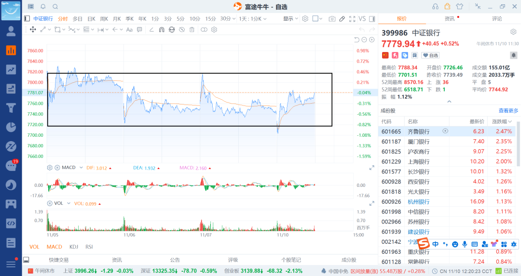Select the move crosshair drawing tool

(x=33, y=29)
